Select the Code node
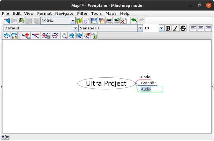This screenshot has height=141, width=214. point(146,77)
